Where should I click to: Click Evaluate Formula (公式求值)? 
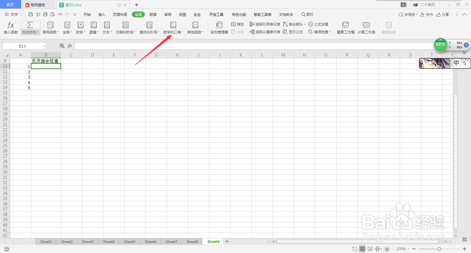click(318, 24)
